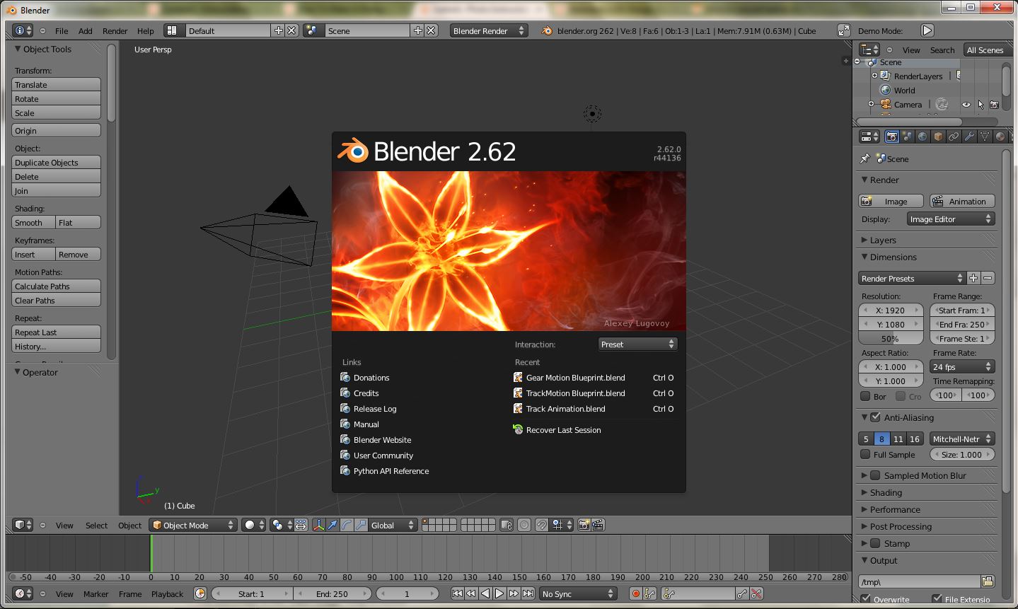1018x609 pixels.
Task: Adjust the X: 1920 resolution field
Action: click(890, 311)
